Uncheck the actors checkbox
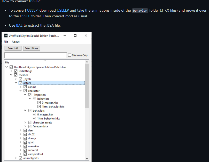The image size is (209, 162). coord(20,83)
